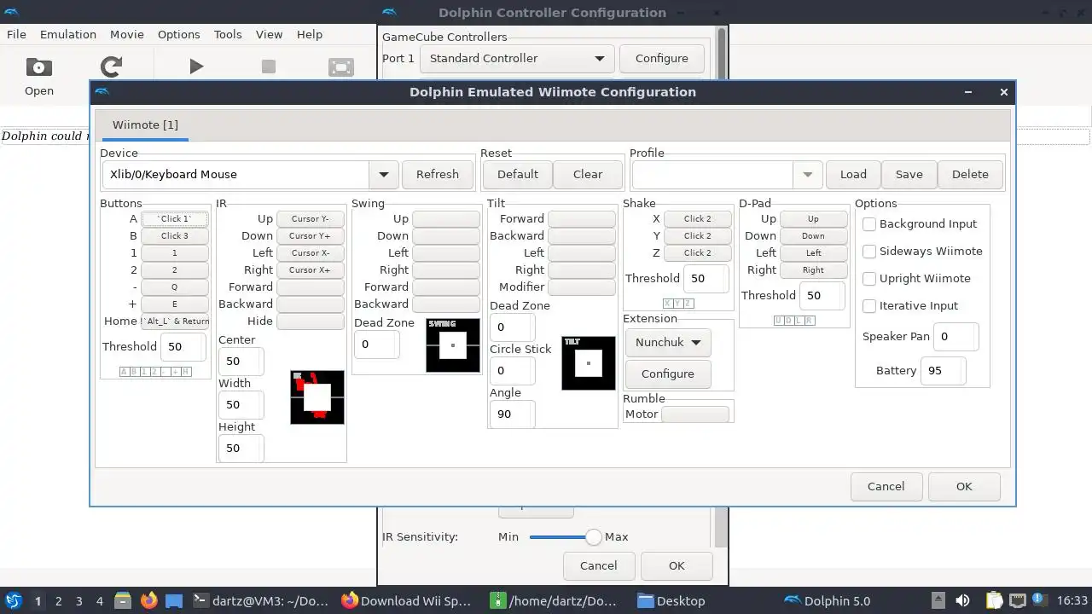The image size is (1092, 614).
Task: Click the Refresh arrow icon in Dolphin's main toolbar
Action: click(x=111, y=67)
